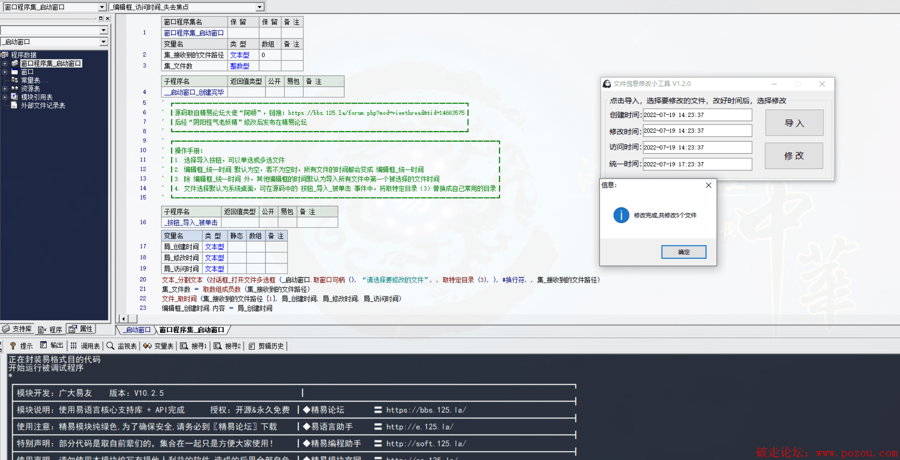Click the 统一时间 input field

tap(697, 164)
